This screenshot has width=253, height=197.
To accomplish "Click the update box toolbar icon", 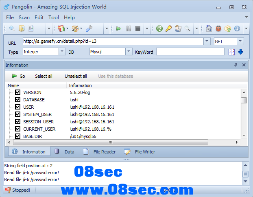I will 228,28.
